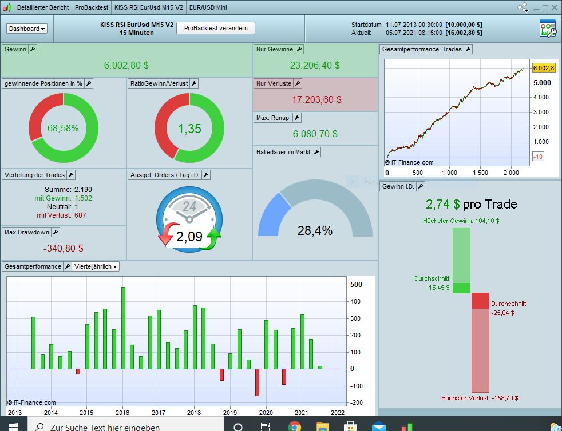Image resolution: width=562 pixels, height=431 pixels.
Task: Click the 6.002,80 $ profit value
Action: 126,65
